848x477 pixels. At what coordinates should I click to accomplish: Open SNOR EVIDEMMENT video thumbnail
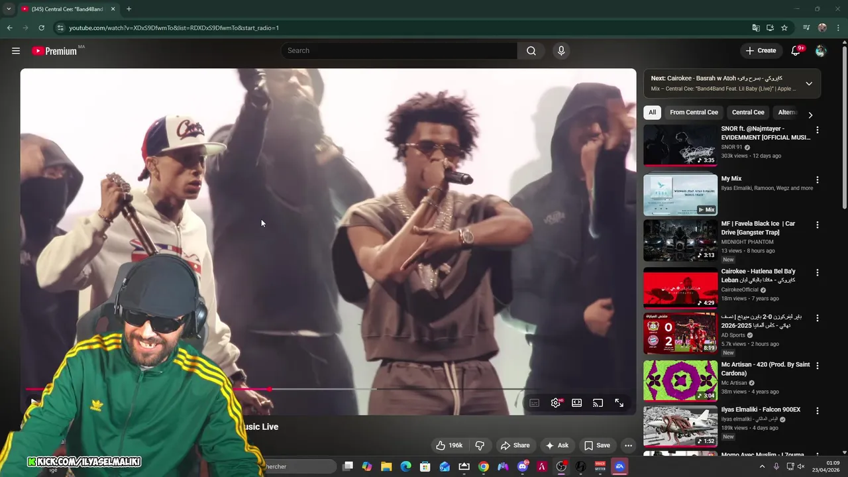[680, 145]
